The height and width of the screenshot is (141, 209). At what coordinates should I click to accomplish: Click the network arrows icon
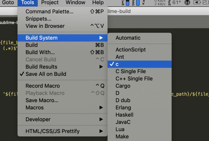pyautogui.click(x=144, y=3)
